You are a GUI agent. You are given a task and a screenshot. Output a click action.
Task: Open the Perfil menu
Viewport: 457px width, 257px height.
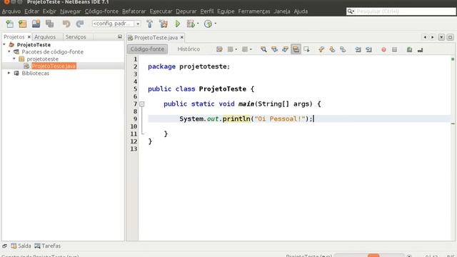[x=206, y=11]
